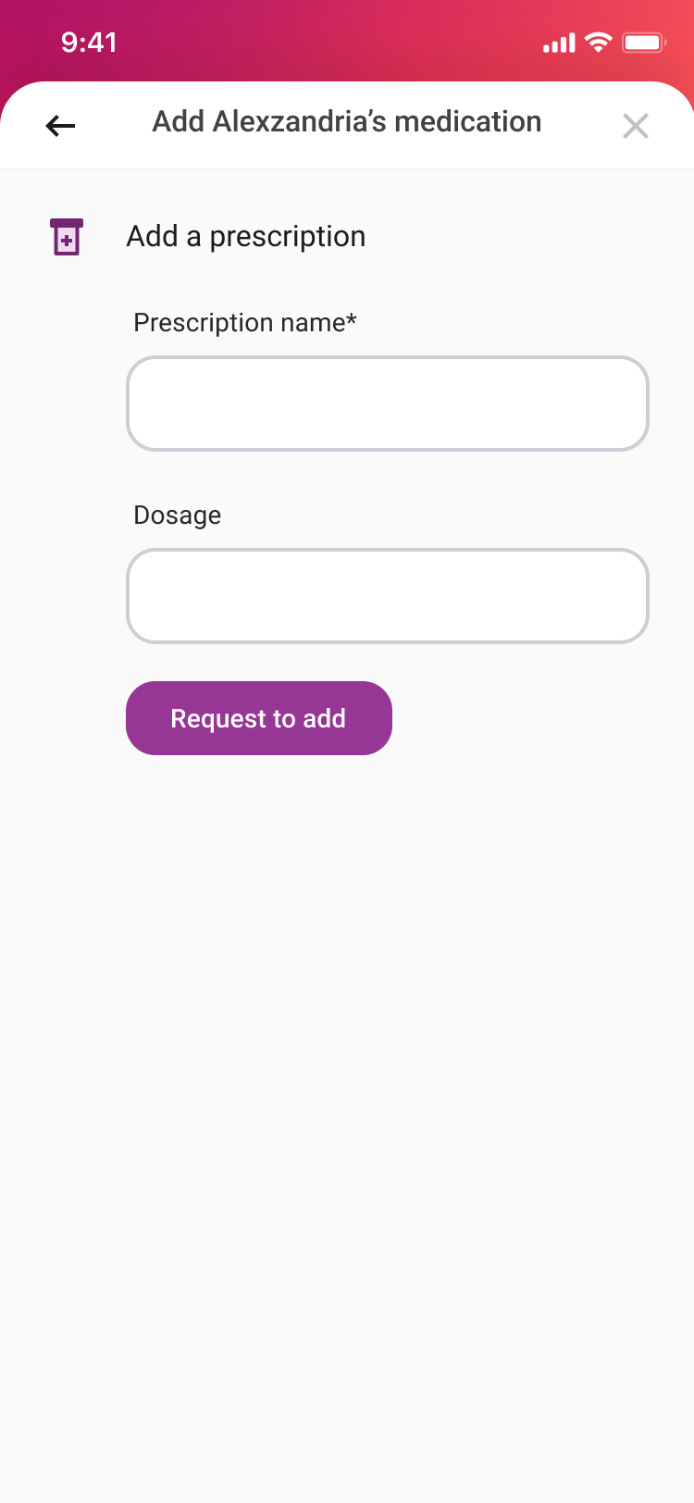Tap the Dosage label text
The image size is (694, 1503).
178,515
